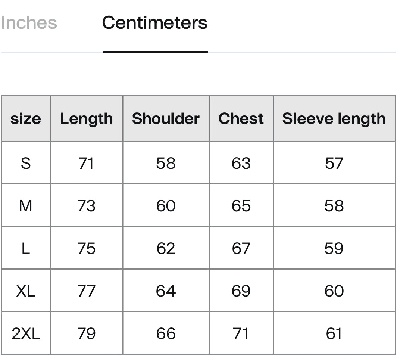Select the Centimeters tab

point(155,23)
